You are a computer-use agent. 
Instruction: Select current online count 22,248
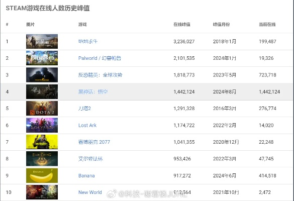266,142
